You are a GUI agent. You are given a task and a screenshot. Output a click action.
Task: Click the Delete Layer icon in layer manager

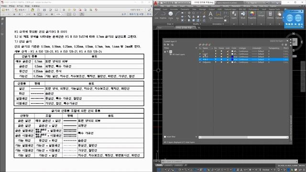[207, 44]
